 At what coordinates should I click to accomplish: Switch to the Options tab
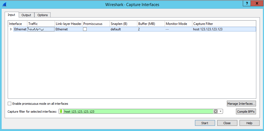pos(43,15)
